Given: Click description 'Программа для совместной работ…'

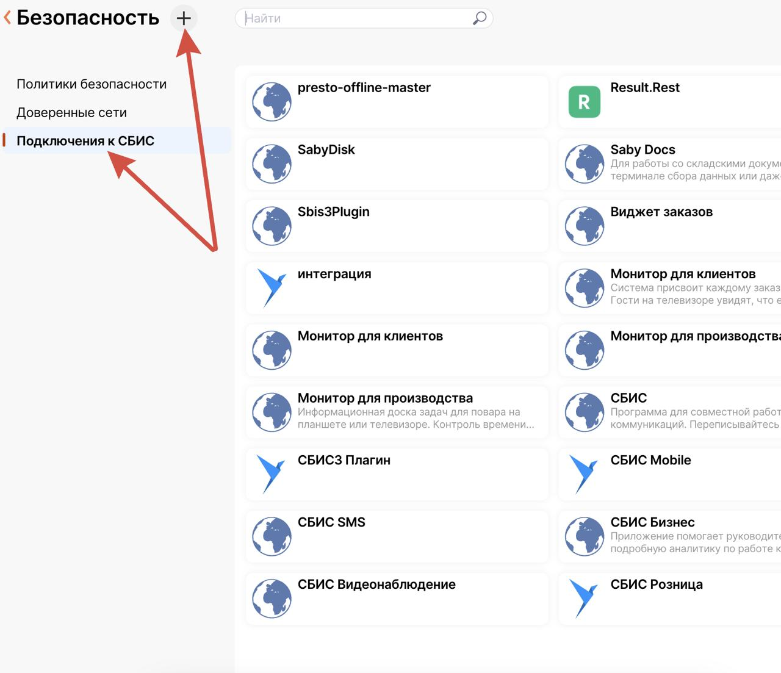Looking at the screenshot, I should (x=696, y=419).
